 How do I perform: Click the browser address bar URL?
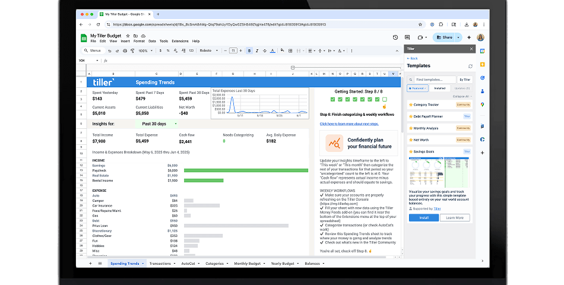point(220,24)
